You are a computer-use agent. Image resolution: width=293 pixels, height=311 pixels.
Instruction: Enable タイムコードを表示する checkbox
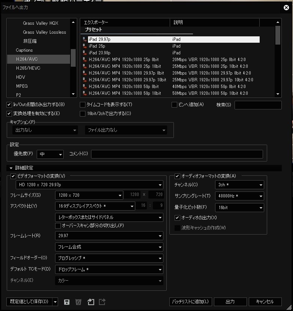point(82,105)
